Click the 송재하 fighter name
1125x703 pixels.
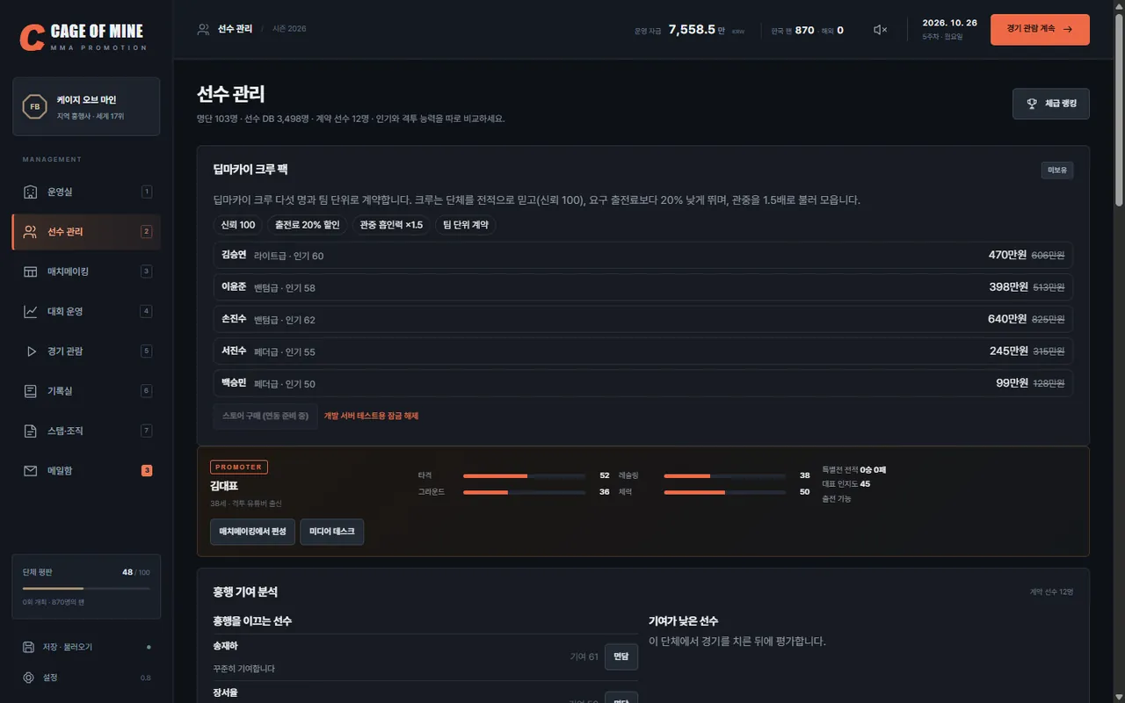click(225, 646)
